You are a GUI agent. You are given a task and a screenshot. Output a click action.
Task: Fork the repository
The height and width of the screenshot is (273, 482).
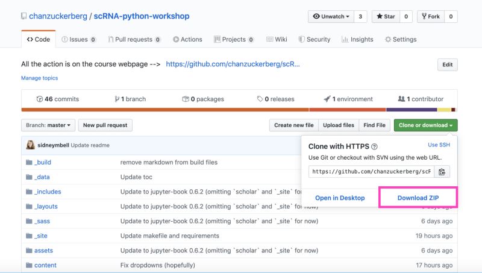pyautogui.click(x=431, y=17)
